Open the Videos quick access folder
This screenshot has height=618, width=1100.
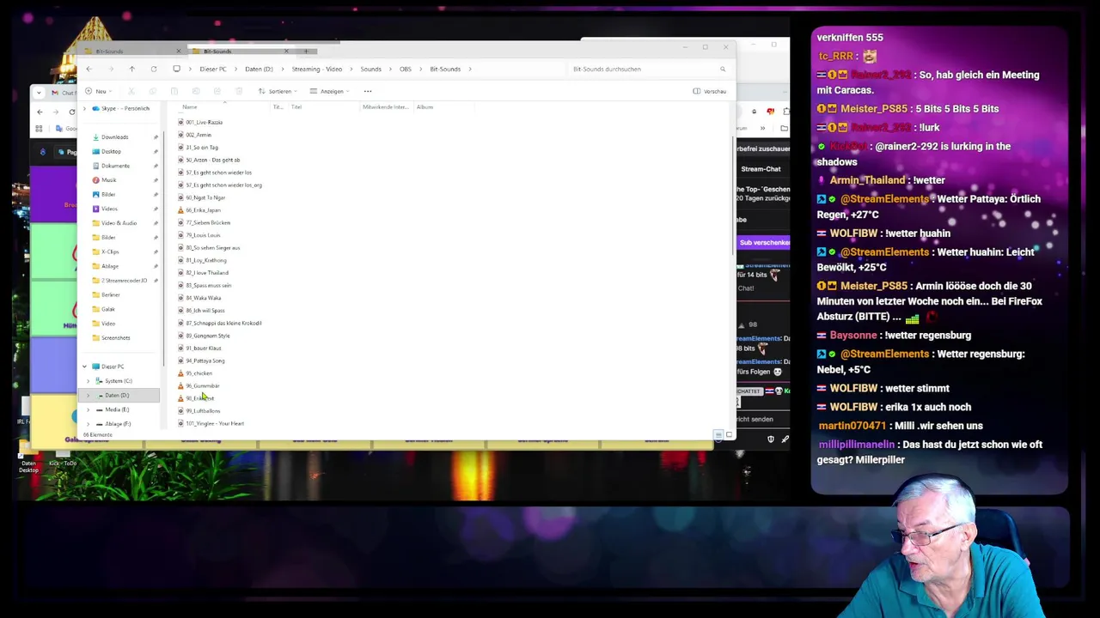click(109, 209)
